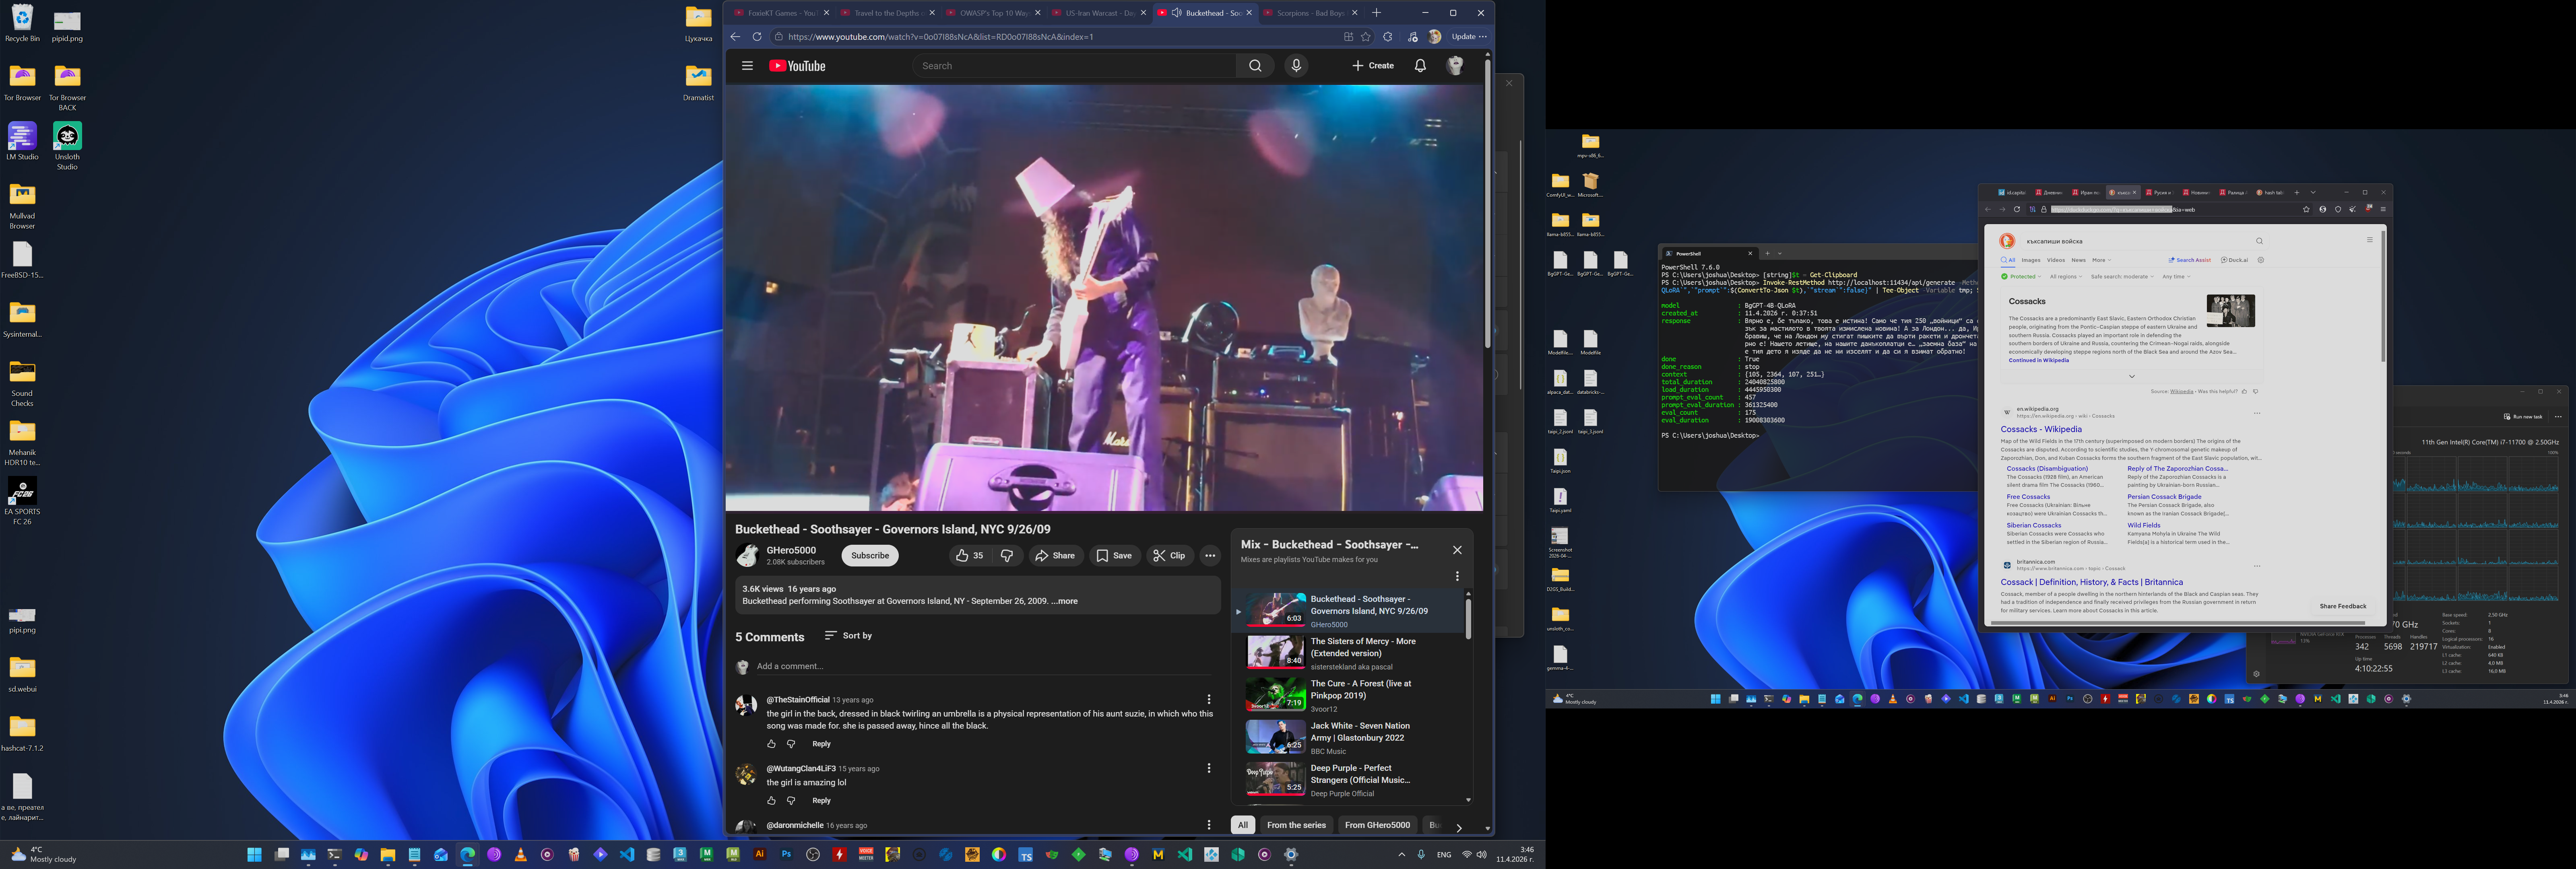2576x869 pixels.
Task: Switch to the Travel to the Depths tab
Action: pyautogui.click(x=888, y=13)
